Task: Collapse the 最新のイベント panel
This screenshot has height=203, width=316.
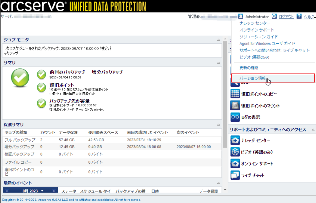Action: [x=219, y=183]
